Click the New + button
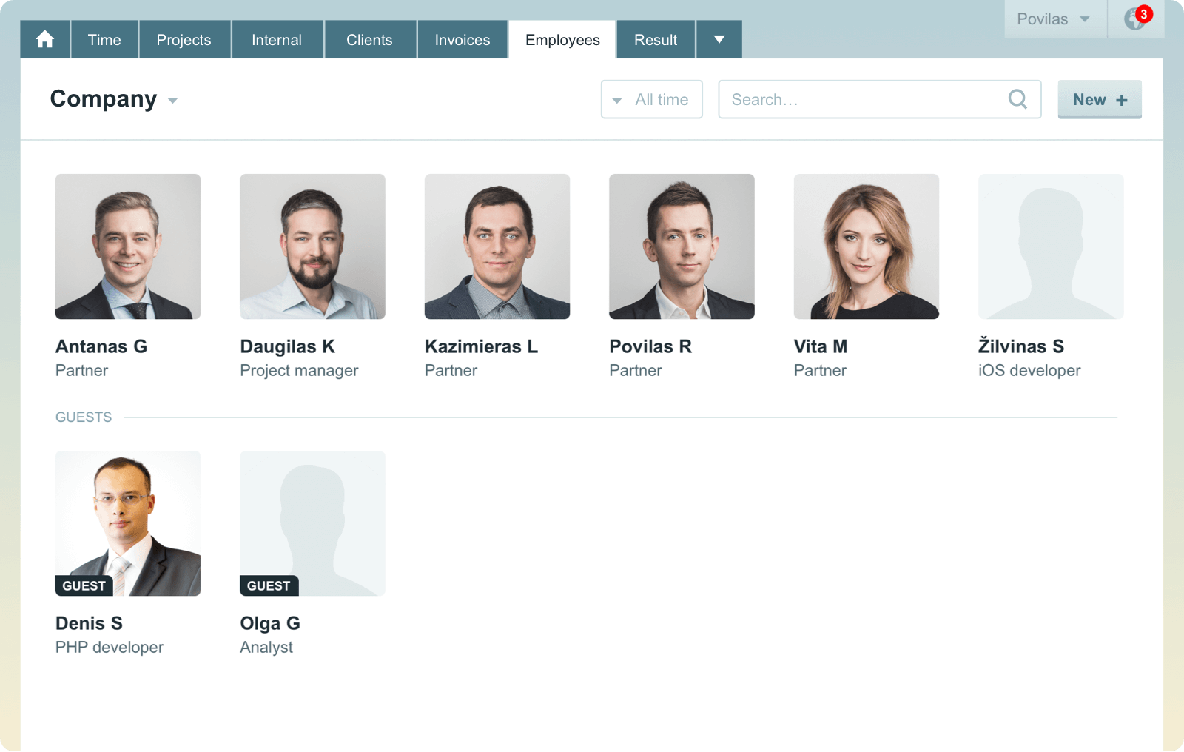This screenshot has width=1184, height=752. pos(1099,98)
